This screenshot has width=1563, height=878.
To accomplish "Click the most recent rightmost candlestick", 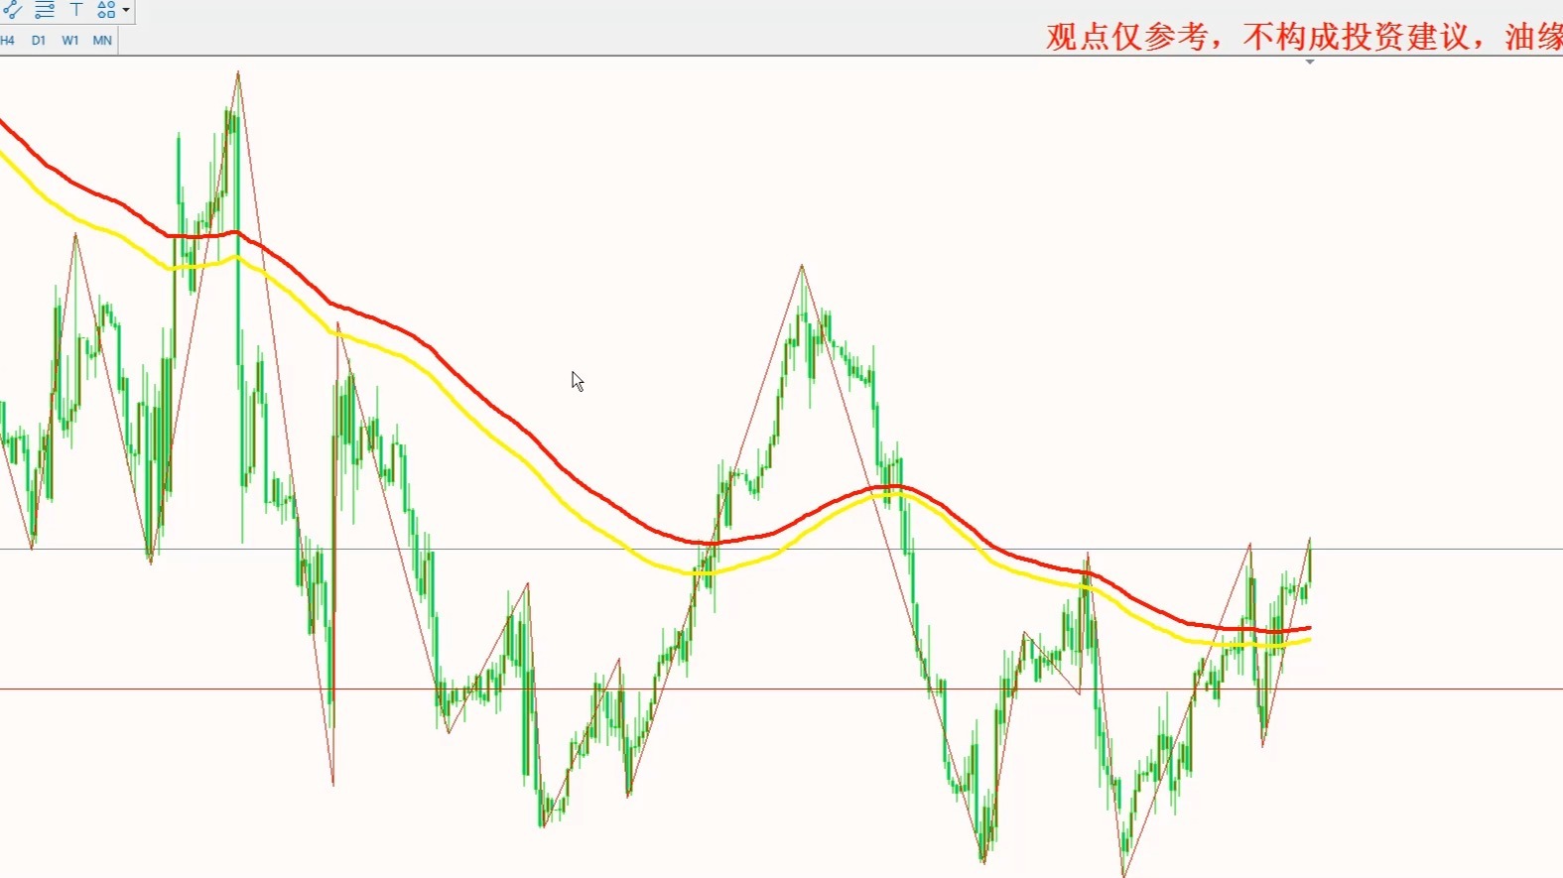I will click(x=1309, y=565).
